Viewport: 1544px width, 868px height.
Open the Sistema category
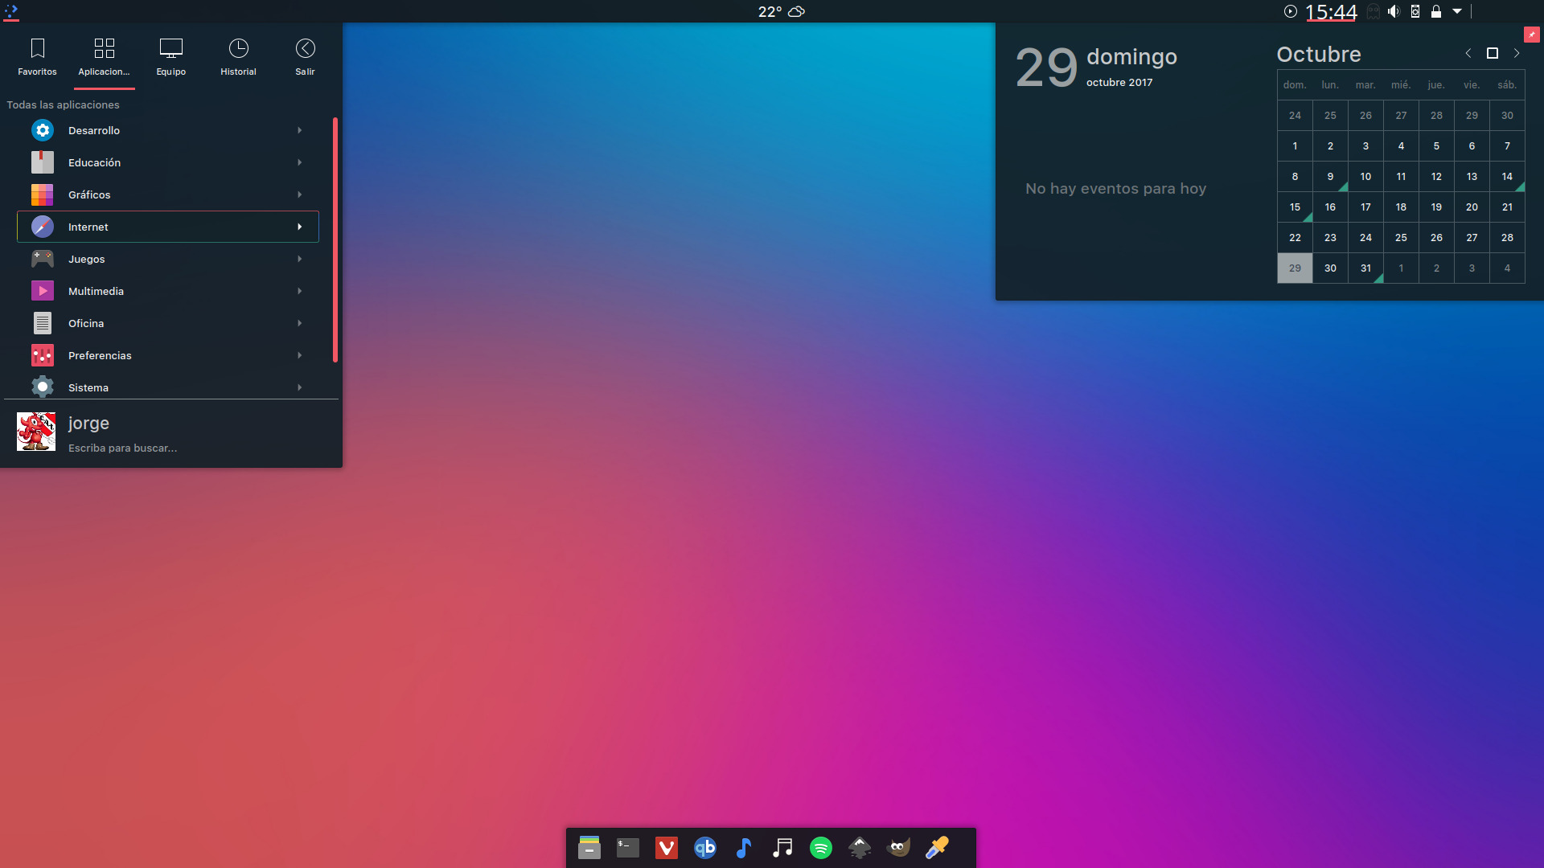(167, 387)
